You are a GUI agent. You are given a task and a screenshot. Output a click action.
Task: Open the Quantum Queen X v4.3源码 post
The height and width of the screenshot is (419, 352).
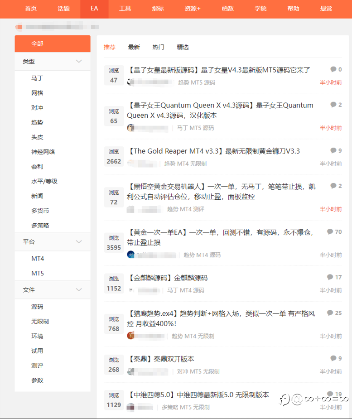[220, 111]
